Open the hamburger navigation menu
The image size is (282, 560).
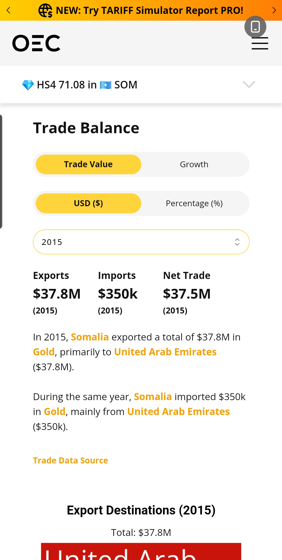click(x=260, y=43)
